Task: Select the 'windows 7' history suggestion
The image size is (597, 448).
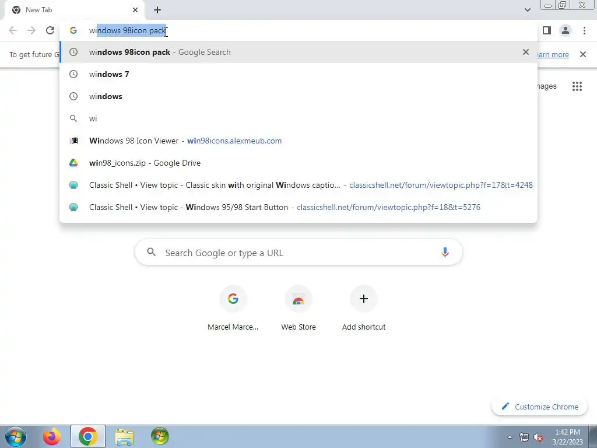Action: [x=299, y=74]
